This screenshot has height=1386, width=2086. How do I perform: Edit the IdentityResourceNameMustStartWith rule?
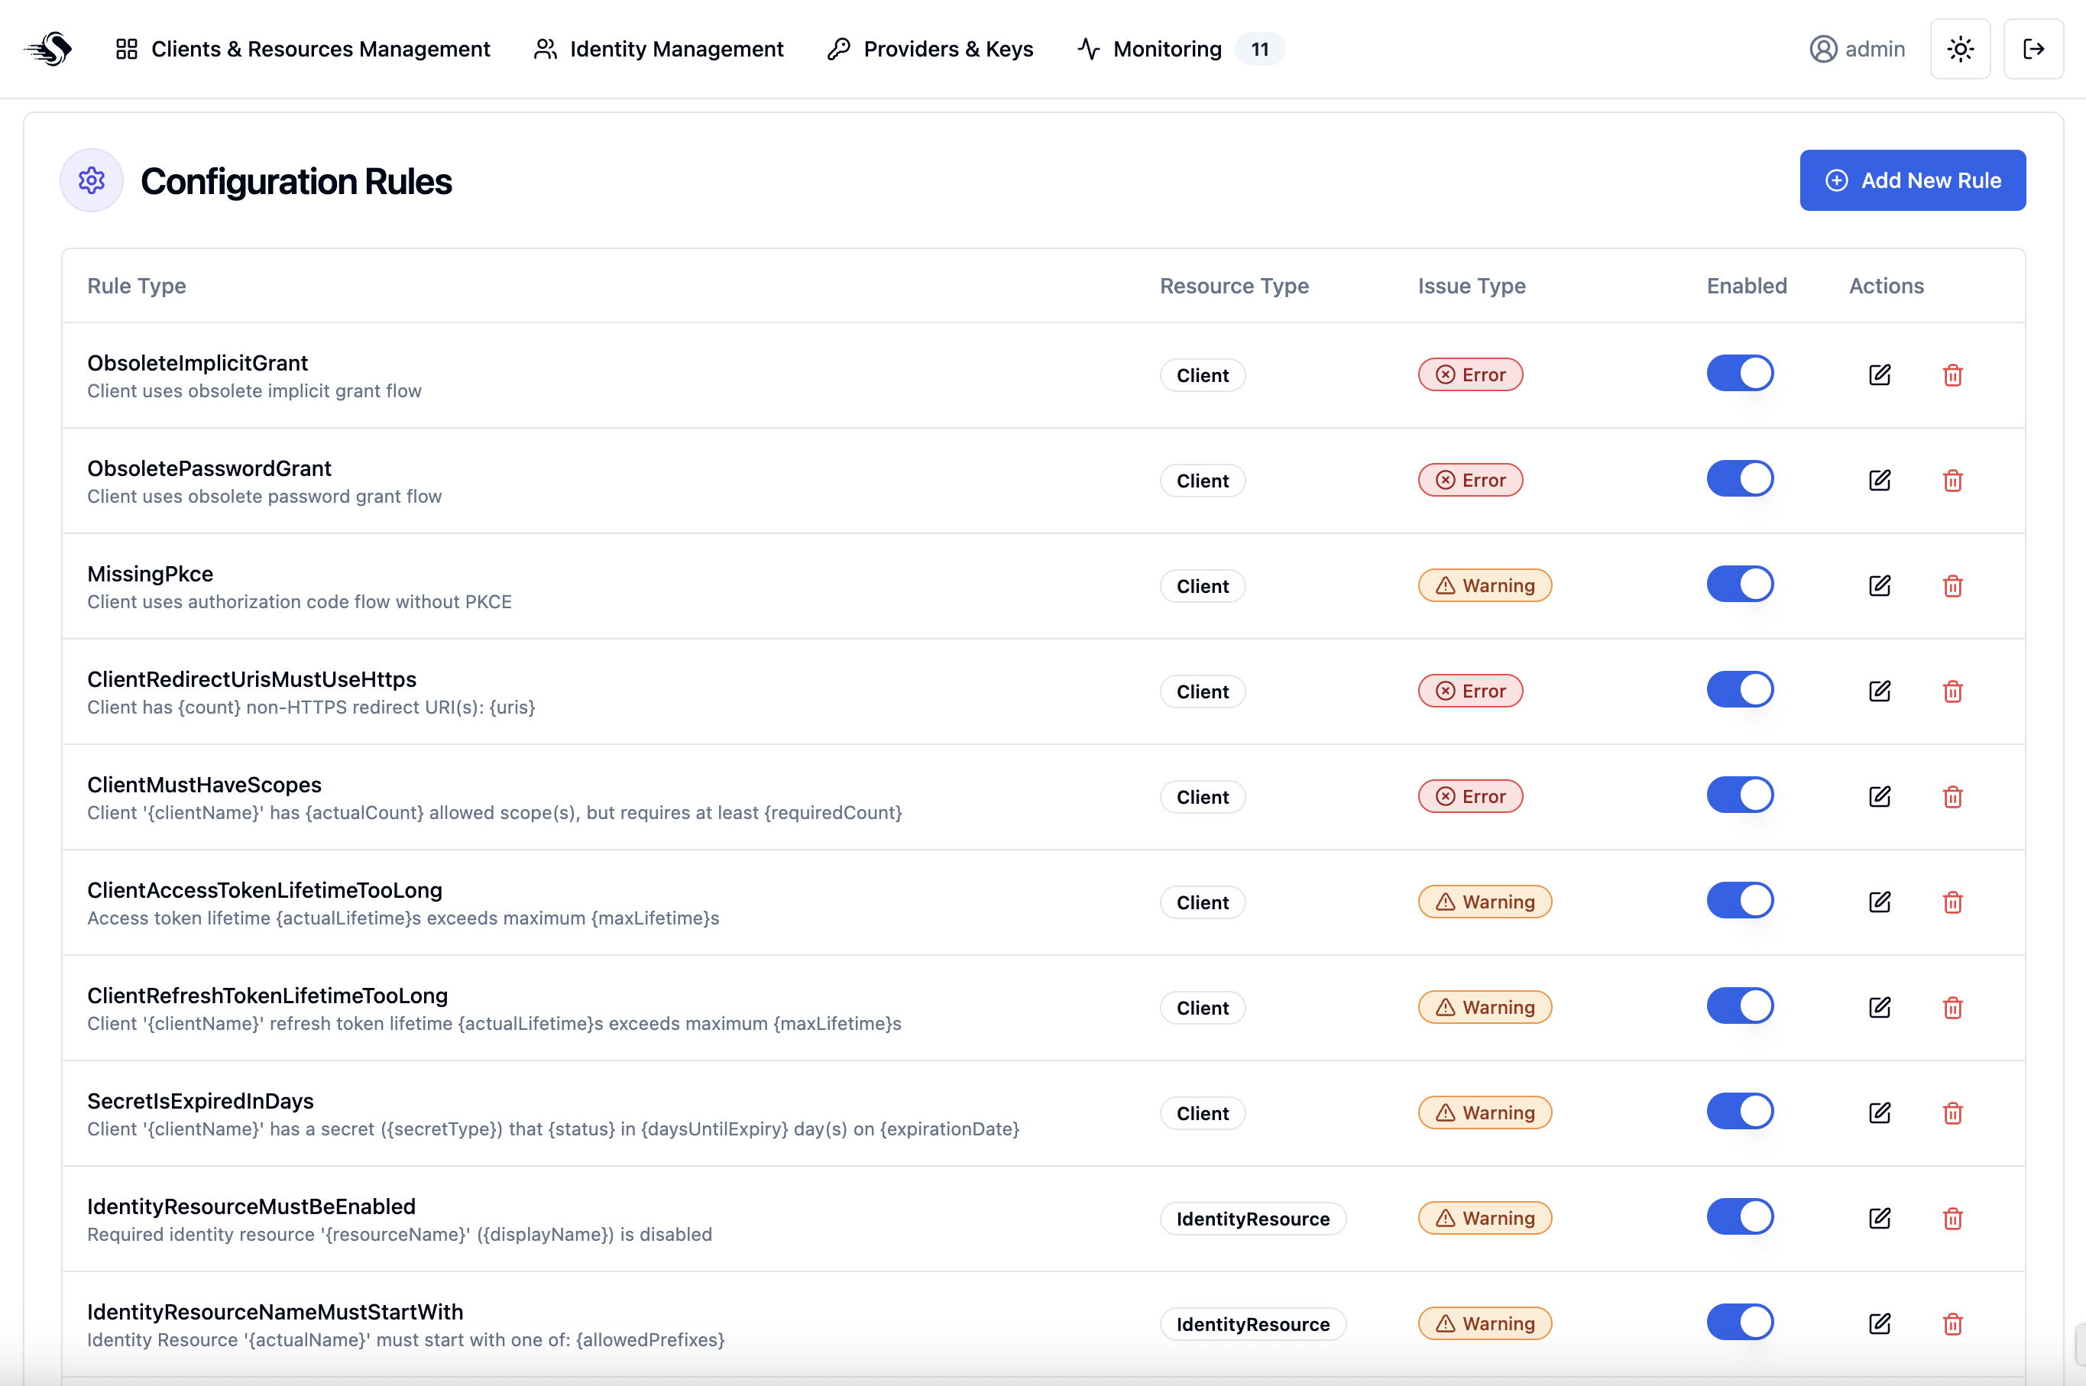pyautogui.click(x=1879, y=1323)
